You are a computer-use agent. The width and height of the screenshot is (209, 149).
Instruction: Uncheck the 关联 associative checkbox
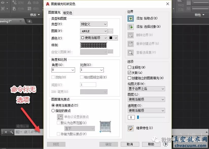tap(130, 73)
